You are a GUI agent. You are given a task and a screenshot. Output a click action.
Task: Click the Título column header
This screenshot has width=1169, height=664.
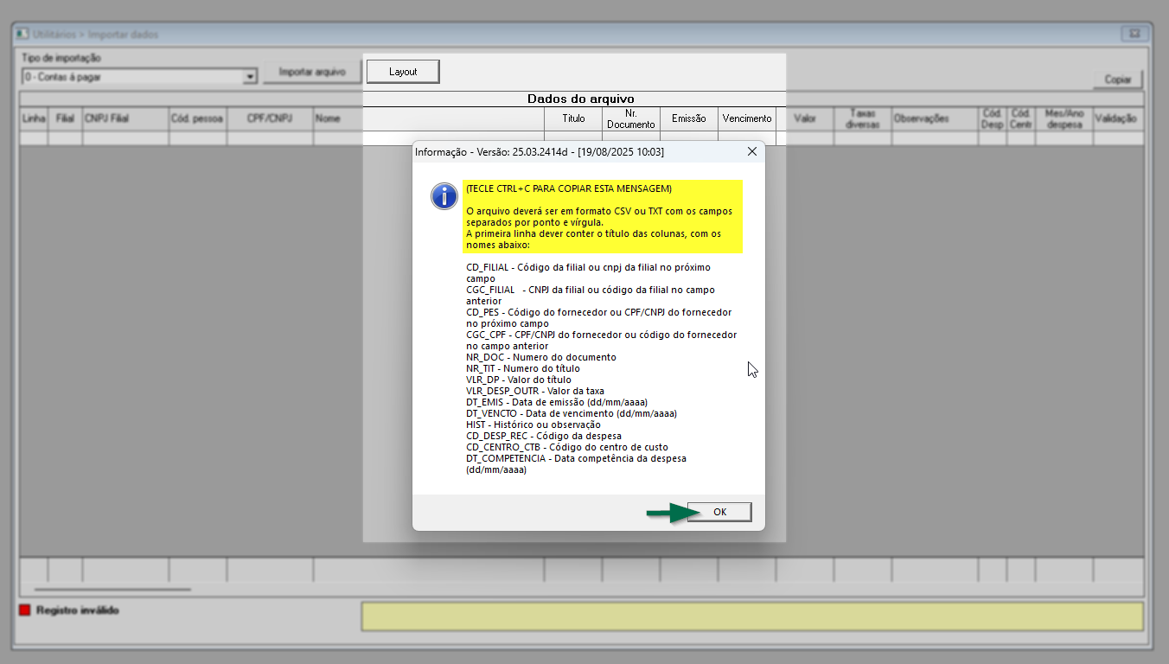click(x=573, y=118)
